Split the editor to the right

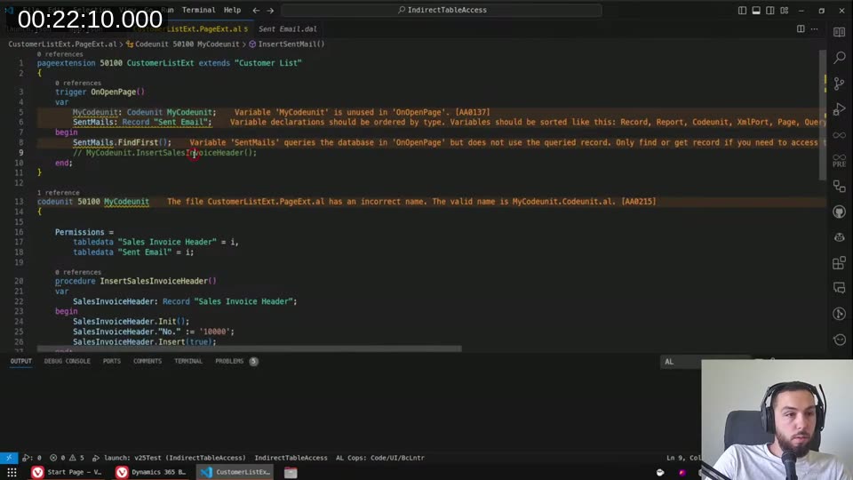(801, 28)
